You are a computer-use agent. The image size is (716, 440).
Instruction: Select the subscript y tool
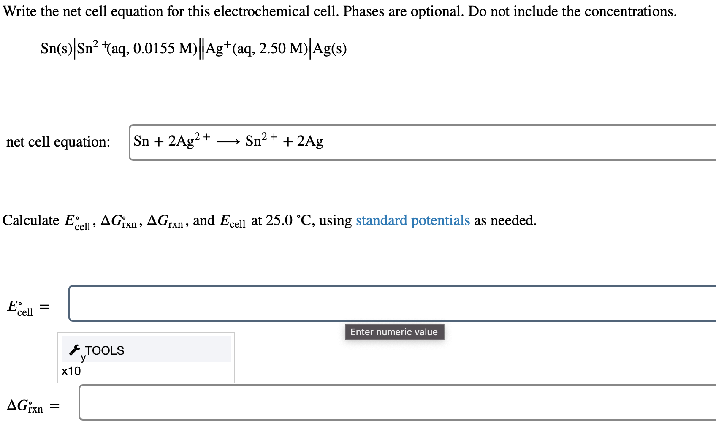[82, 357]
